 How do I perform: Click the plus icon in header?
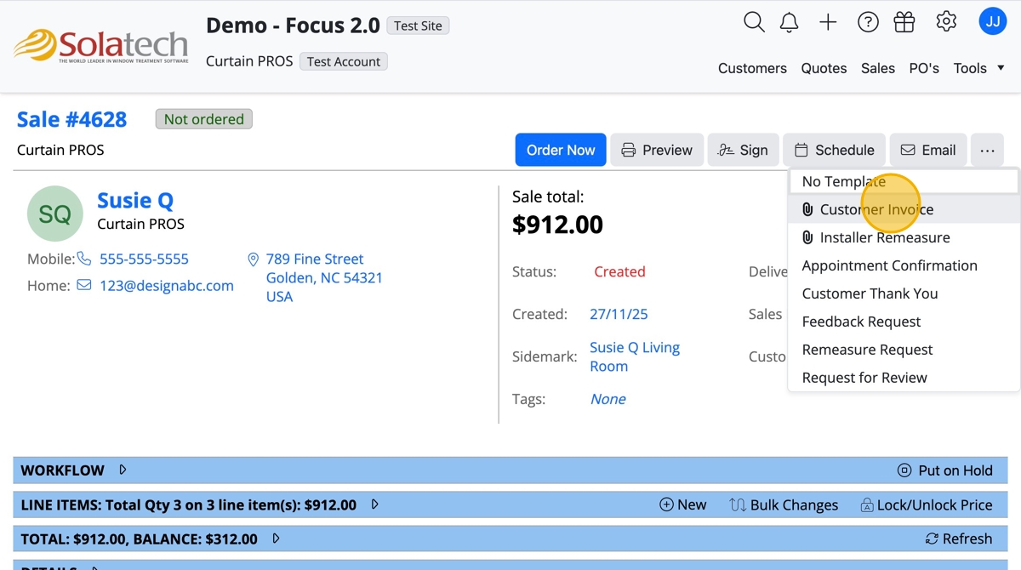[828, 23]
